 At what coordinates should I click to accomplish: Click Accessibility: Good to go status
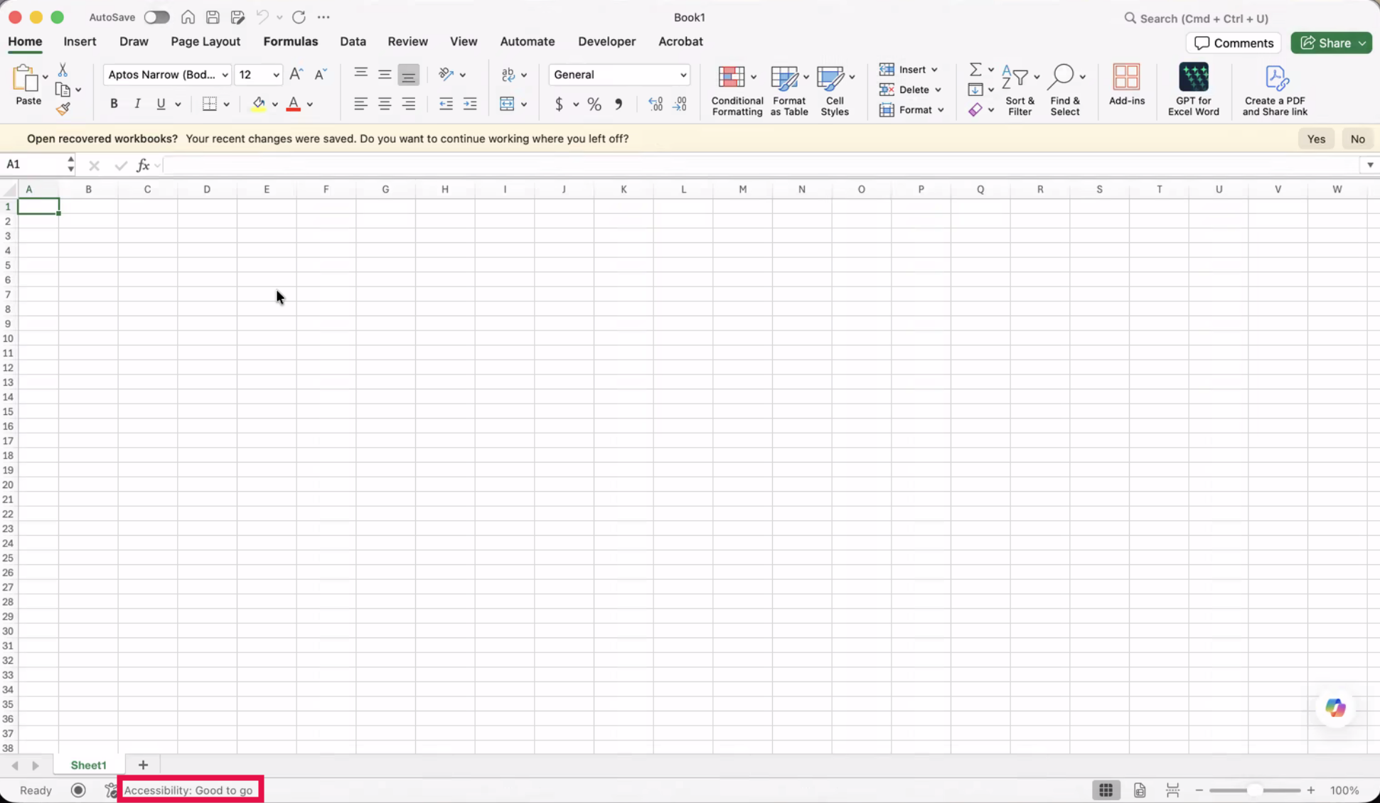[188, 790]
